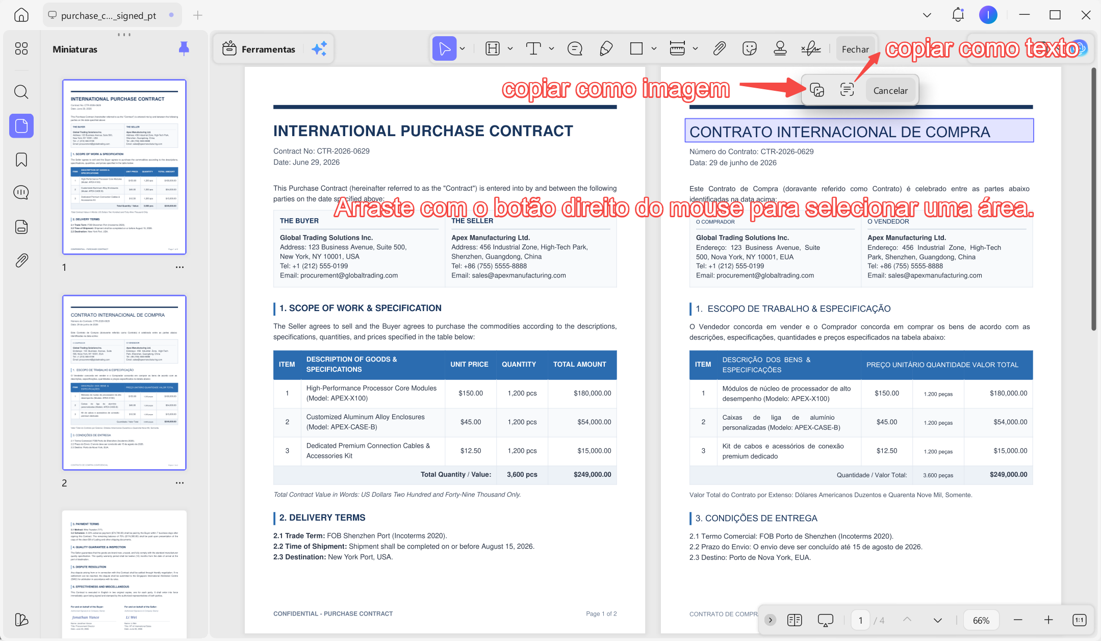This screenshot has width=1101, height=641.
Task: Copy selected area as image
Action: click(817, 90)
